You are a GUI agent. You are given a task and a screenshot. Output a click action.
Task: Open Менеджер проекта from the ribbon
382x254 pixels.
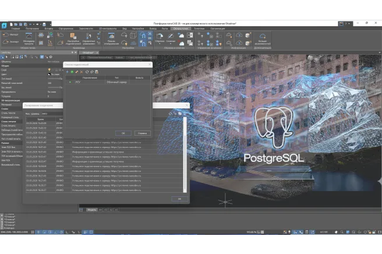pos(29,39)
